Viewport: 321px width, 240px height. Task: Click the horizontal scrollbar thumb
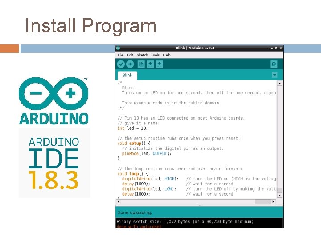[263, 202]
